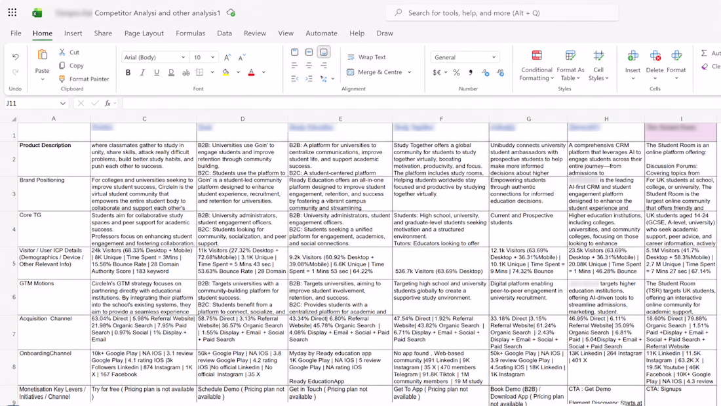Click the AutoSum sigma icon
This screenshot has height=406, width=721.
coord(704,53)
